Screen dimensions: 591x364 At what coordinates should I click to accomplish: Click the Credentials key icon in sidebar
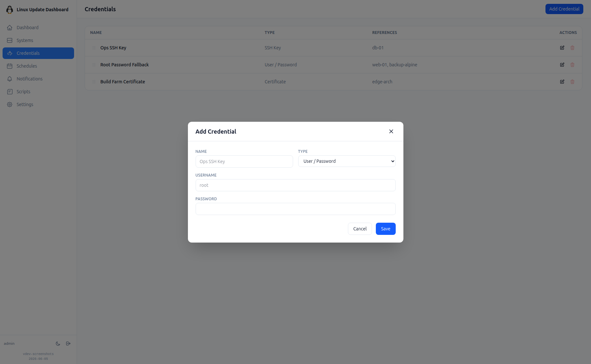pos(10,53)
